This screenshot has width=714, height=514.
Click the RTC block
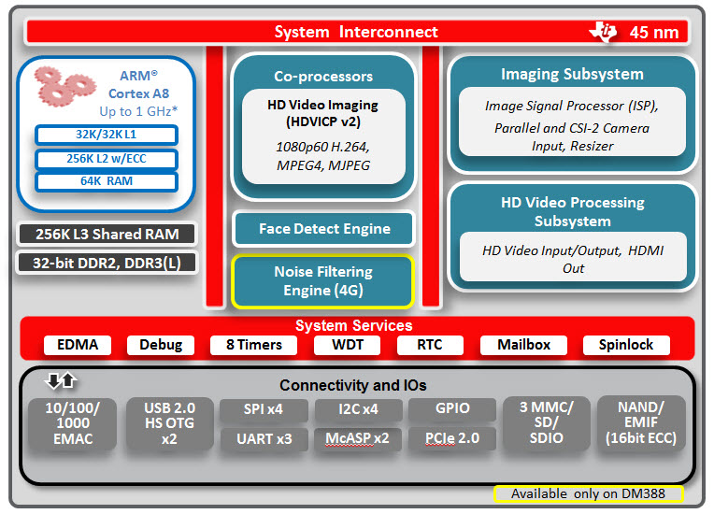pyautogui.click(x=430, y=345)
